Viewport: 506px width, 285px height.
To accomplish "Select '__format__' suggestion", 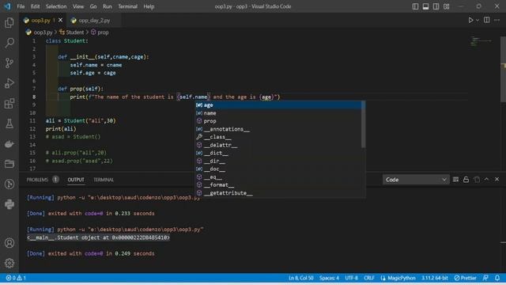I will (278, 184).
